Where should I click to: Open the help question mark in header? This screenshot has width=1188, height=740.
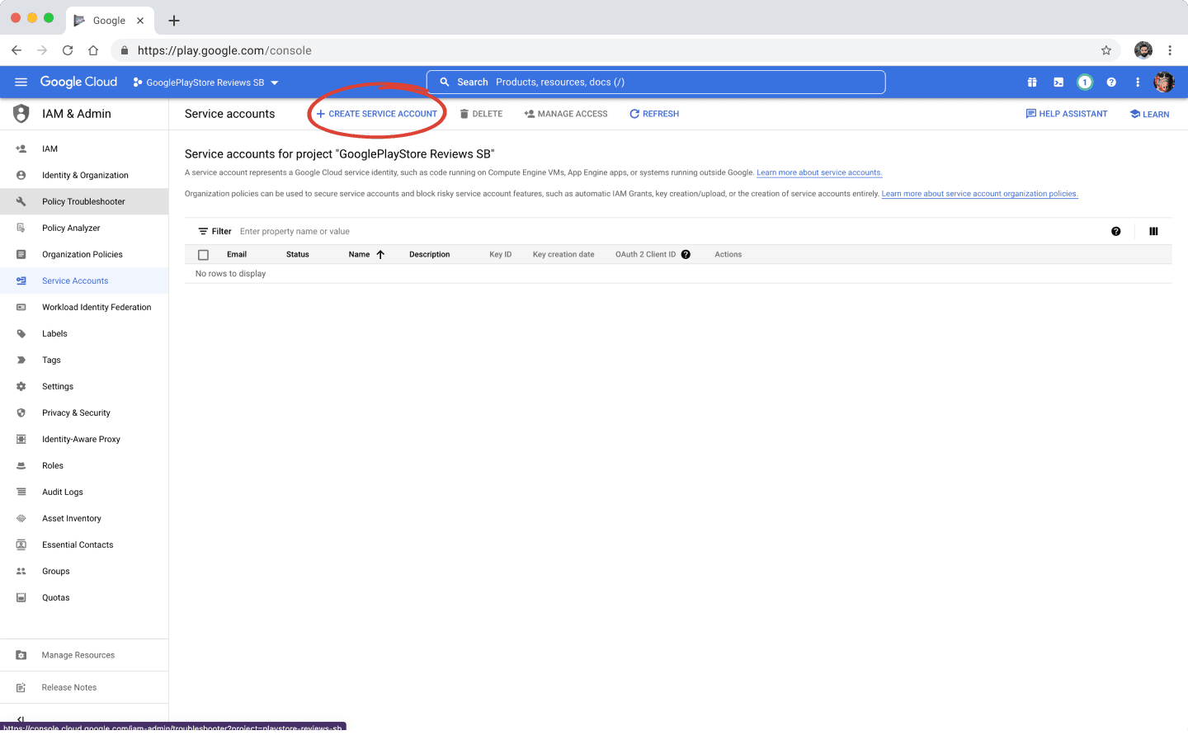[x=1111, y=82]
